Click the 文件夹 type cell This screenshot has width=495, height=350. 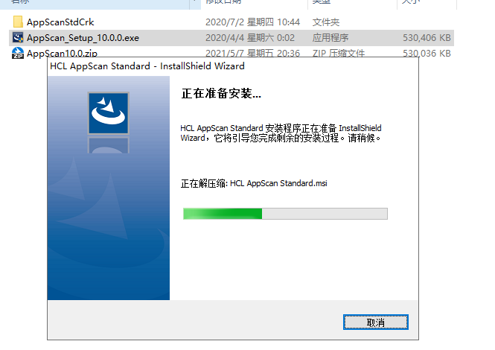[x=326, y=22]
